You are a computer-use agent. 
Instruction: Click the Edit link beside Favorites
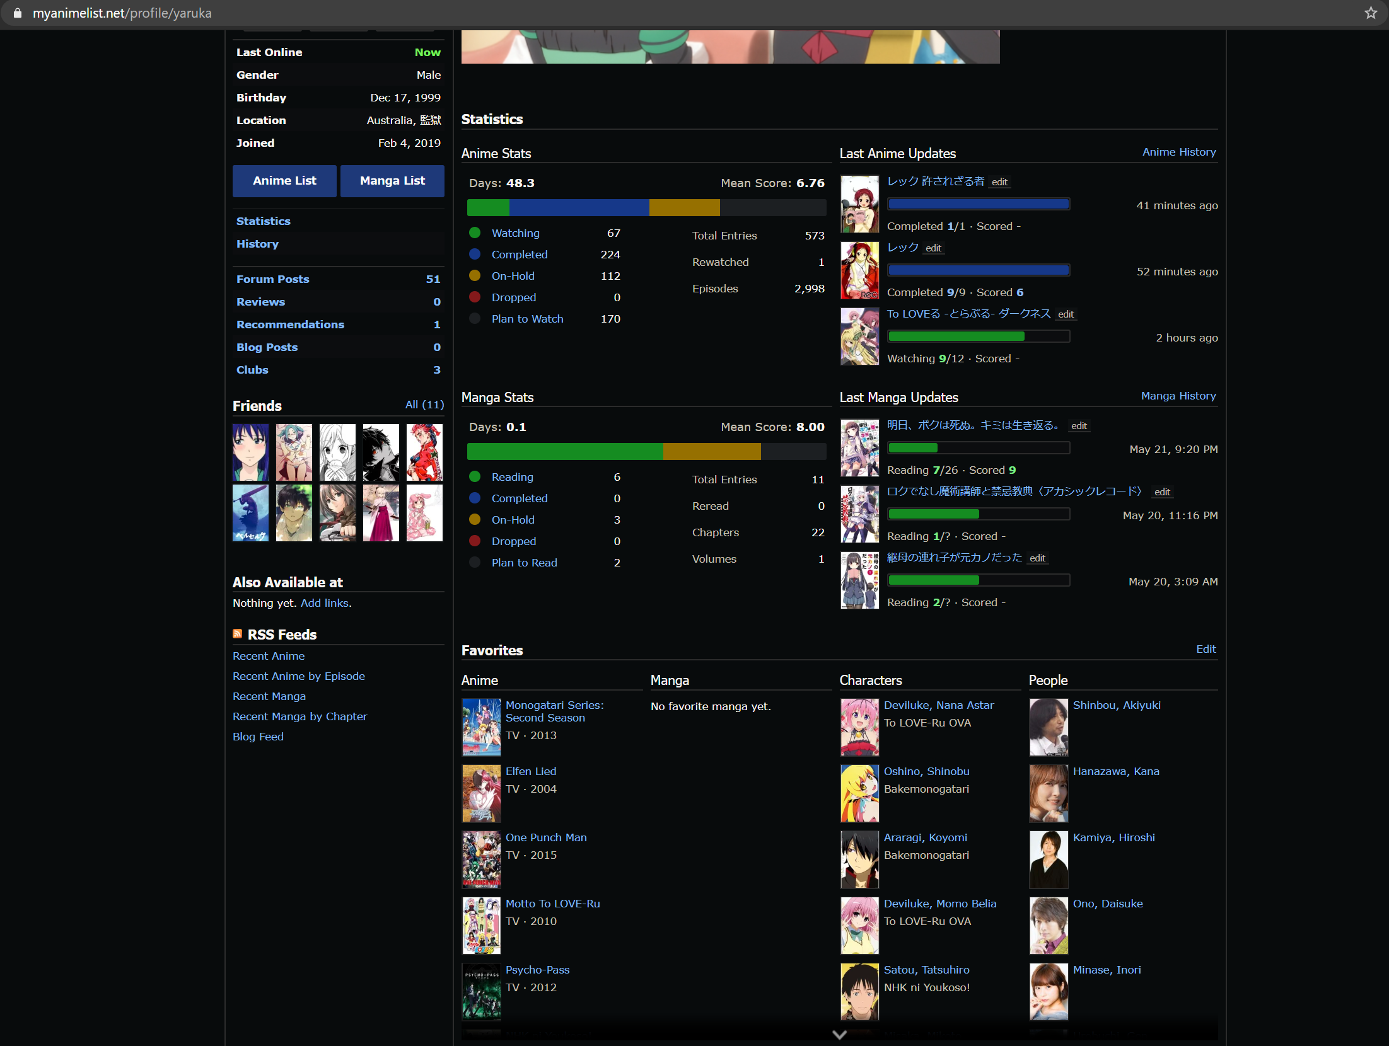[1206, 649]
